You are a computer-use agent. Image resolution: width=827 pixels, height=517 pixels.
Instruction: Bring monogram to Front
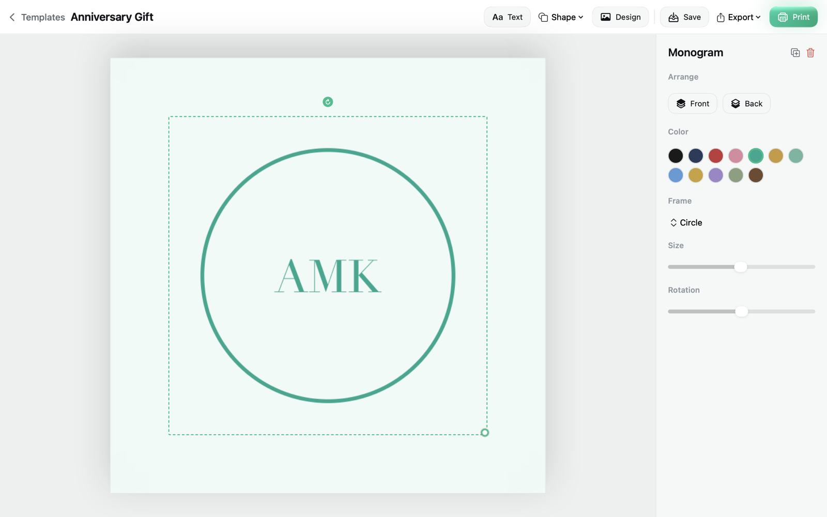(693, 103)
